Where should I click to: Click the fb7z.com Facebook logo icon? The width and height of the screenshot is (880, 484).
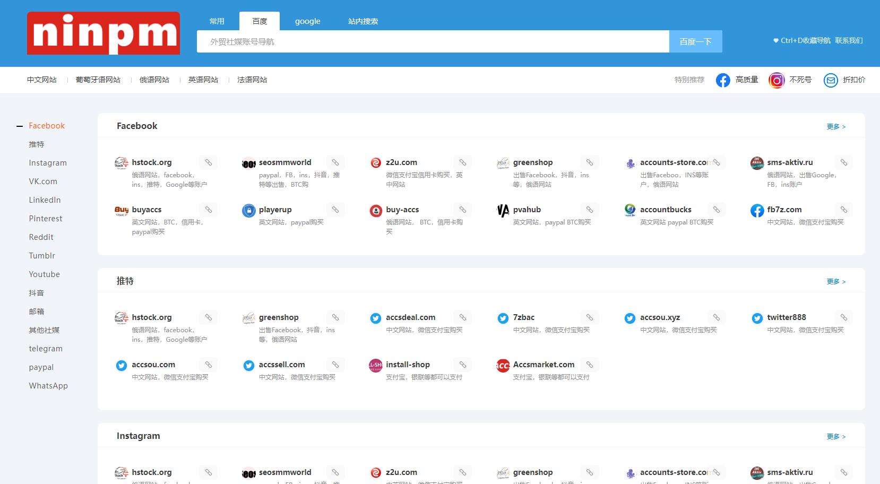(757, 211)
